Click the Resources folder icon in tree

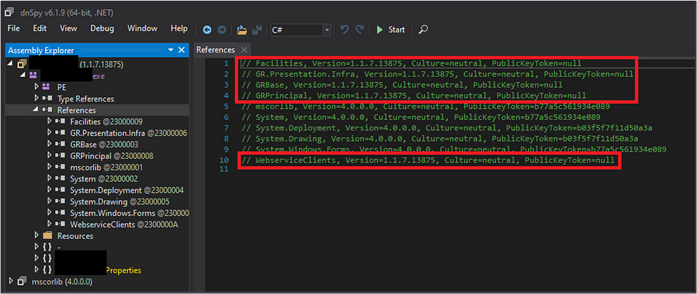[46, 236]
